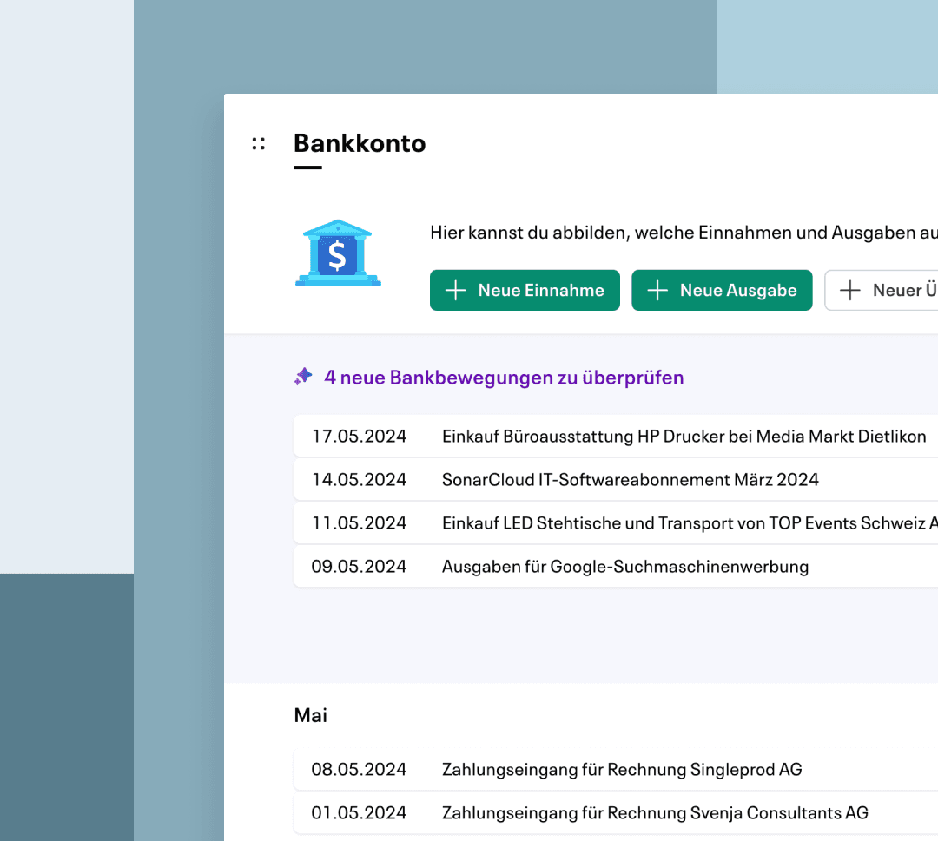Open the LED Stehtische TOP Events transaction
938x841 pixels.
[x=616, y=523]
